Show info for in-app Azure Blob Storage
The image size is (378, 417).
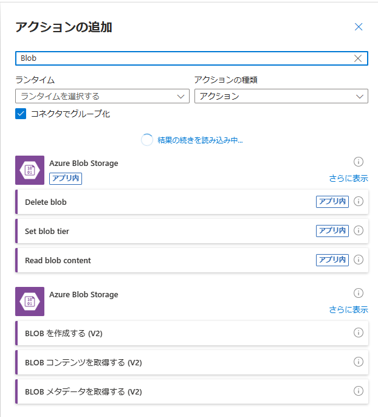[359, 162]
